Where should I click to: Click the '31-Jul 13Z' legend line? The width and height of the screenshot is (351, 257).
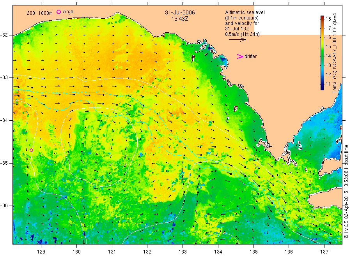click(x=237, y=29)
